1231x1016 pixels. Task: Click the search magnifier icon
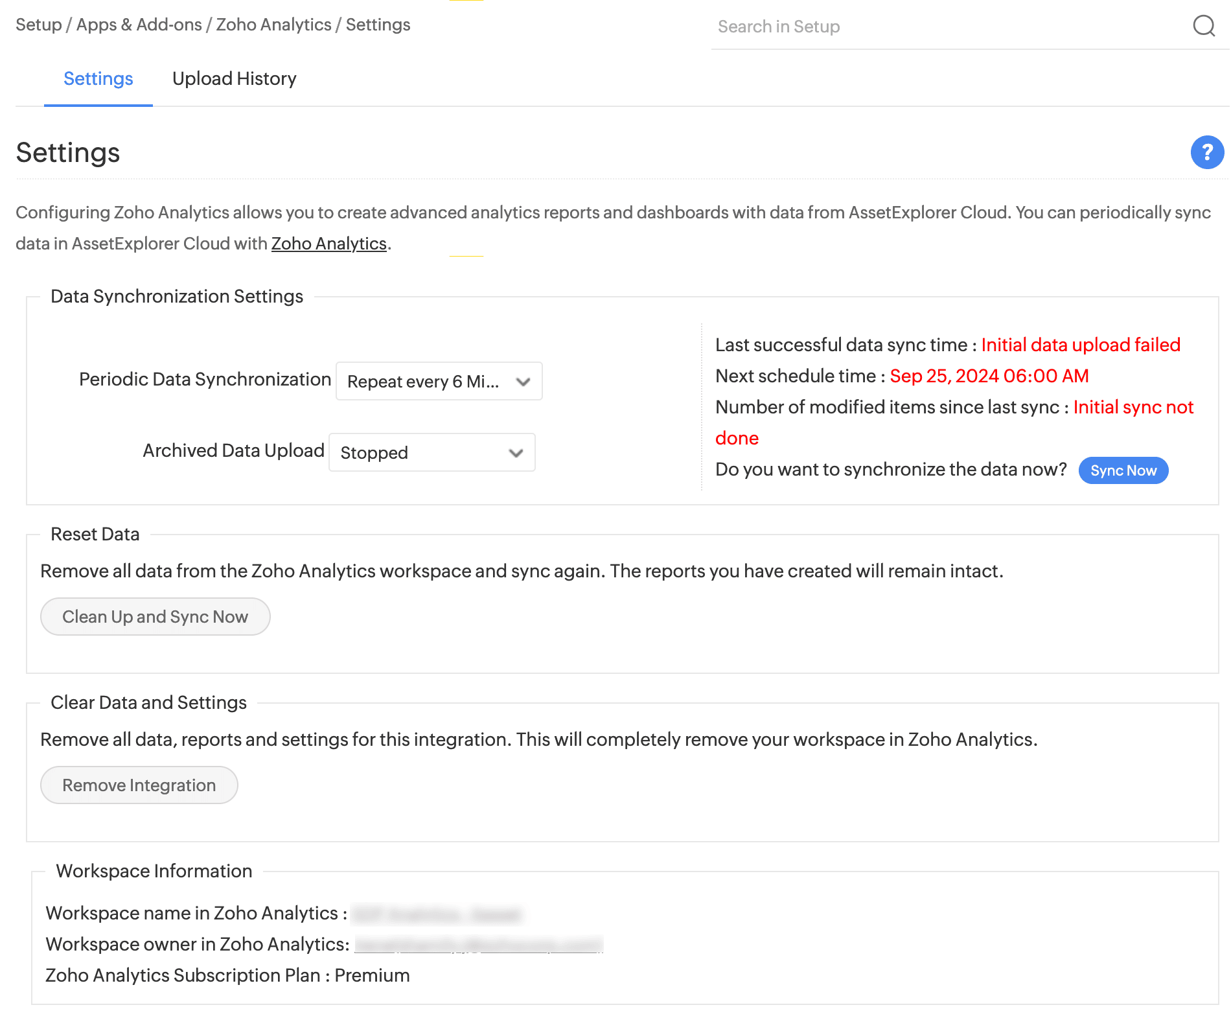1204,26
